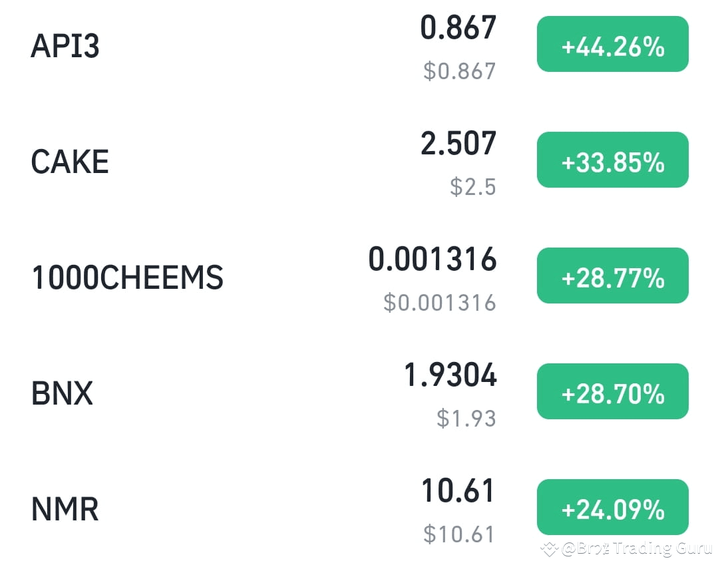Click the 0.001316 price of 1000CHEEMS

point(433,260)
